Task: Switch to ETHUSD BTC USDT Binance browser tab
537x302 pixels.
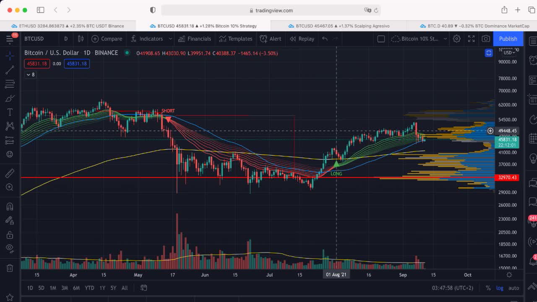Action: click(68, 26)
